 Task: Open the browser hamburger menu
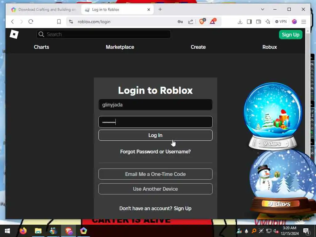(x=304, y=22)
